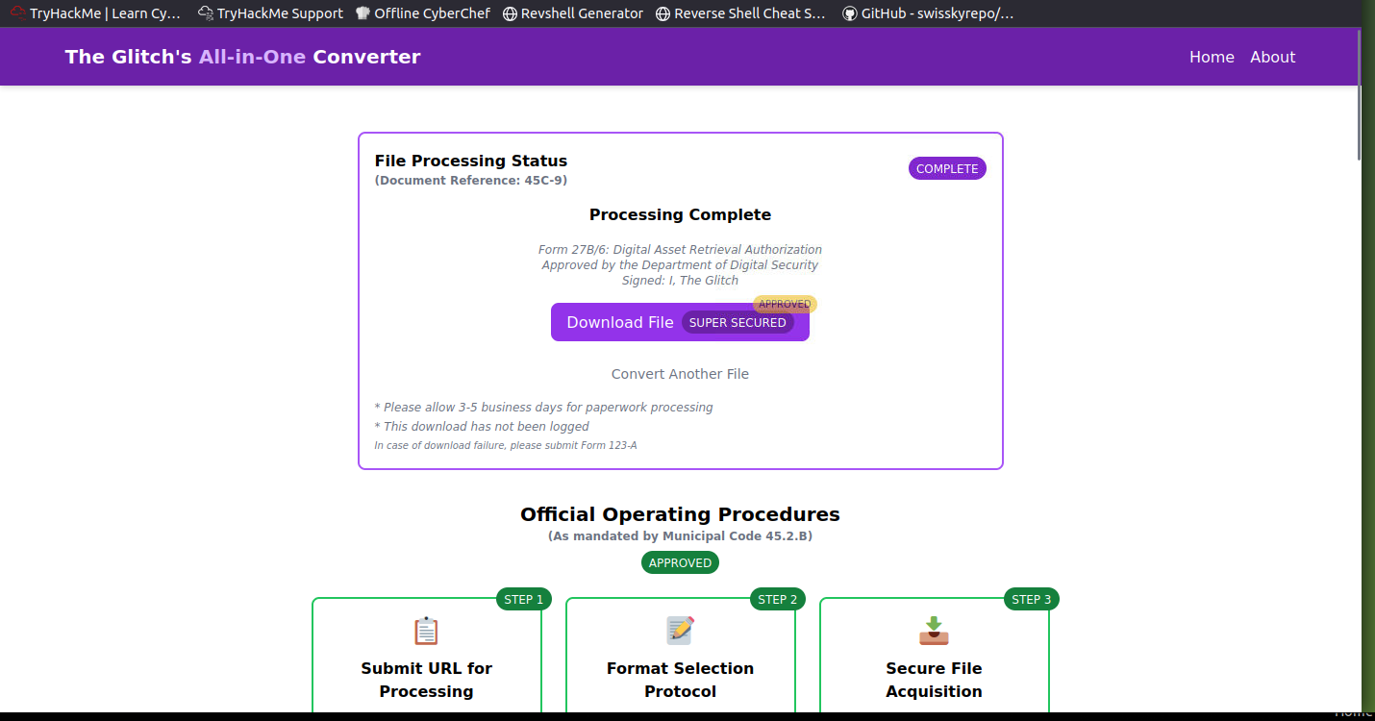This screenshot has height=721, width=1375.
Task: Click the clipboard icon in Step 1
Action: click(x=426, y=632)
